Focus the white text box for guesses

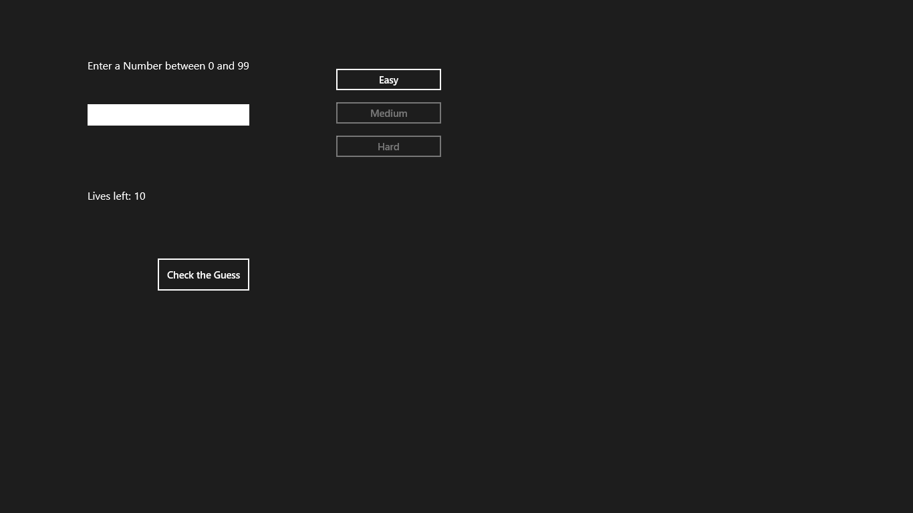[x=168, y=115]
